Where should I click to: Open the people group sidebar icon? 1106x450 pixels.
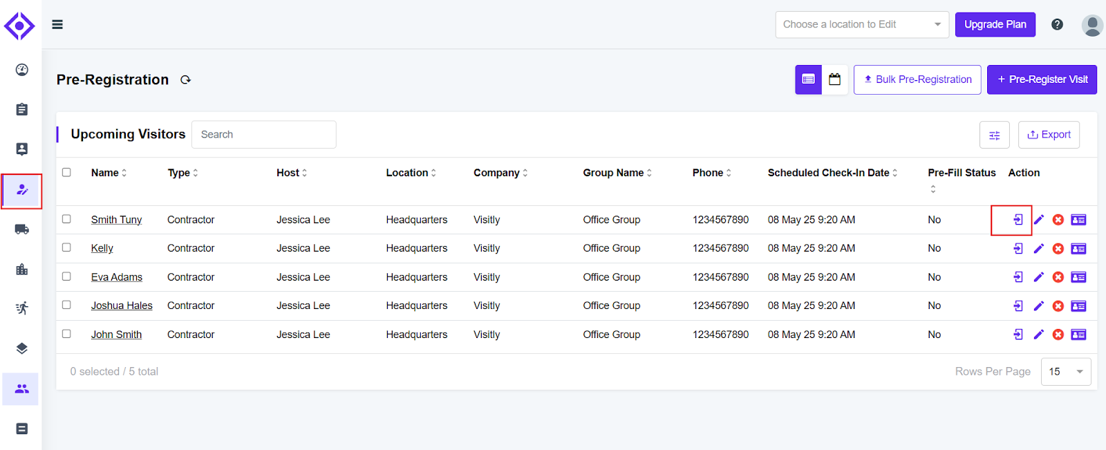[22, 388]
